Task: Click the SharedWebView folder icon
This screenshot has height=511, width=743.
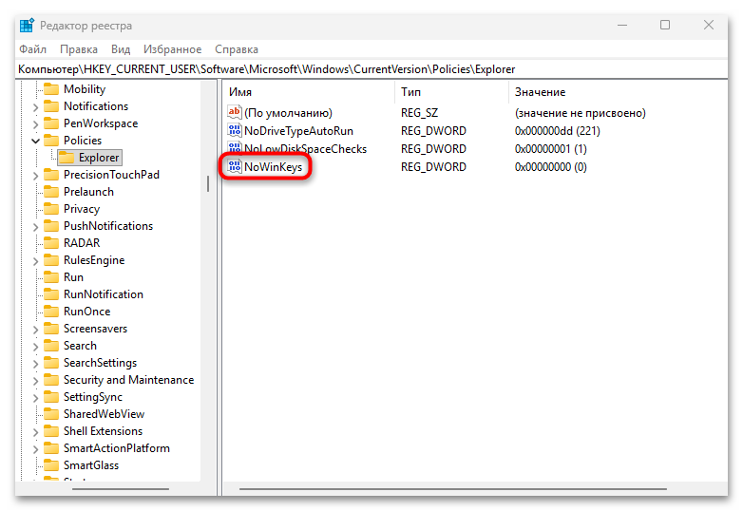Action: (51, 414)
